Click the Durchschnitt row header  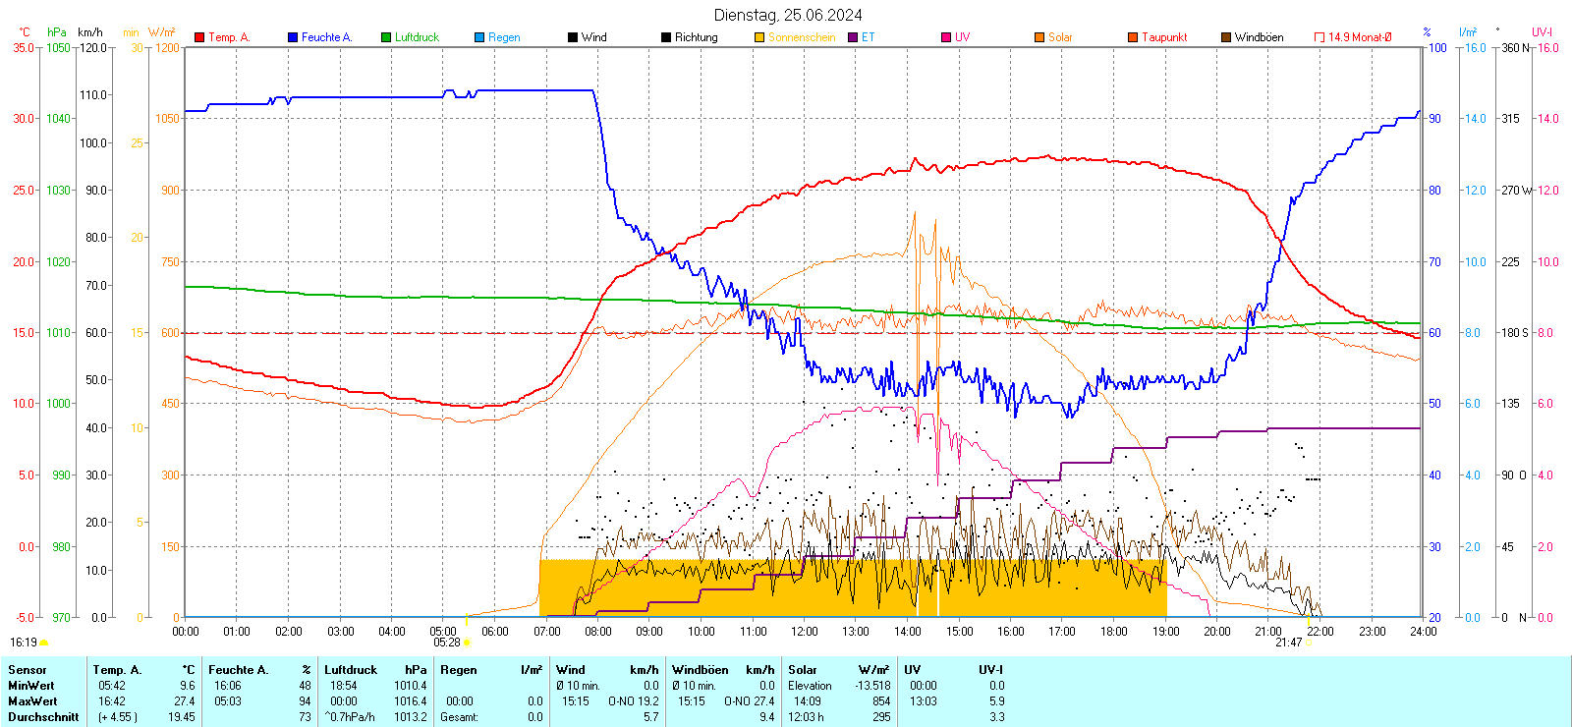coord(43,717)
